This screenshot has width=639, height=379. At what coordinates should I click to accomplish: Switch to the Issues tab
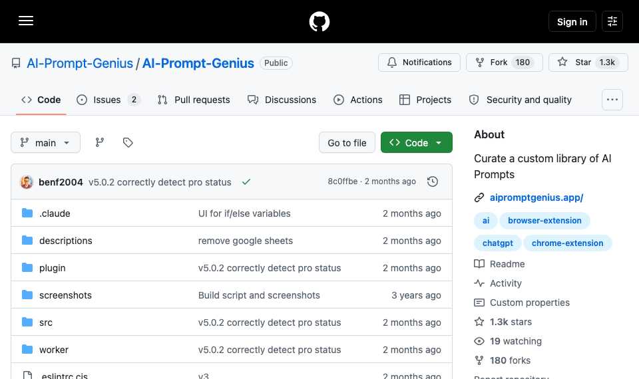[x=108, y=100]
